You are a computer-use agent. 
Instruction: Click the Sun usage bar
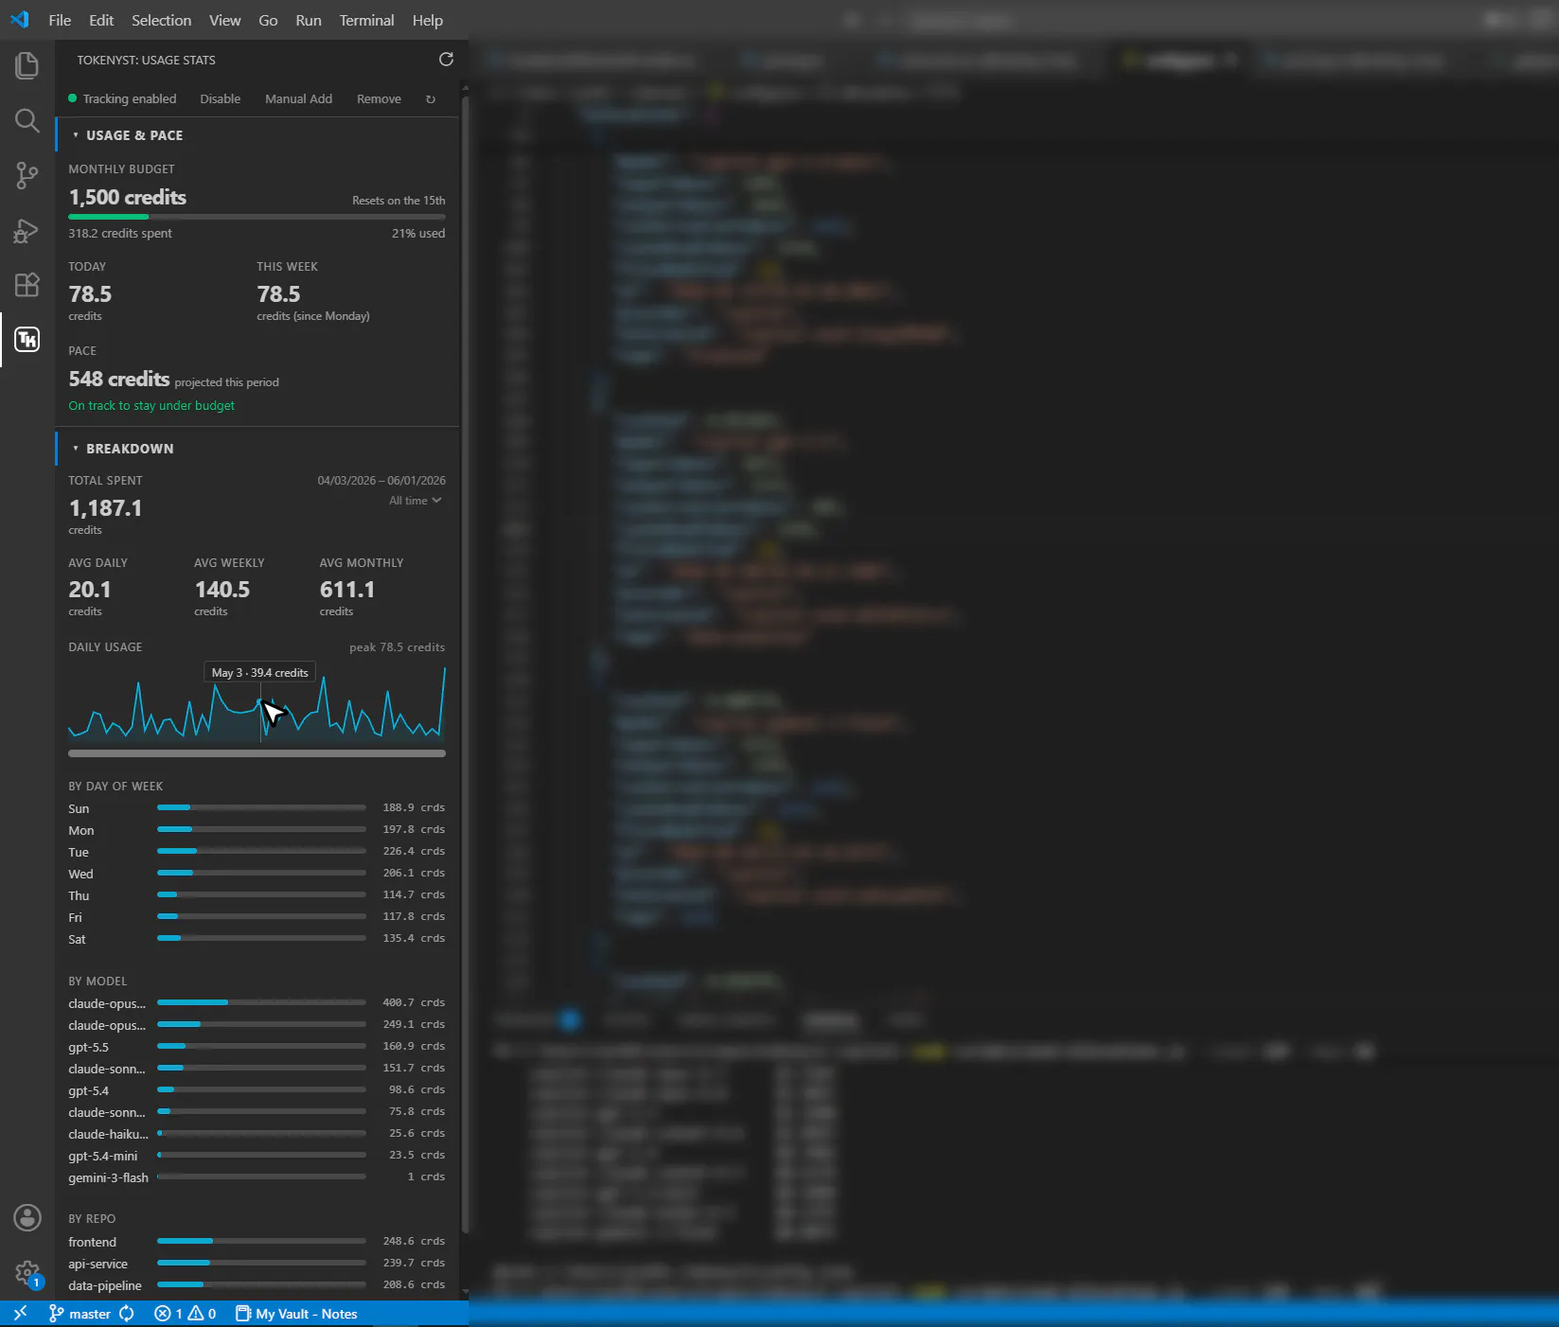(261, 807)
